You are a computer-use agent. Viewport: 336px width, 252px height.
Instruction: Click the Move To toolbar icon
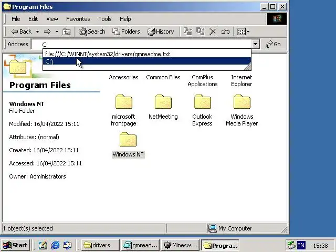coord(188,31)
